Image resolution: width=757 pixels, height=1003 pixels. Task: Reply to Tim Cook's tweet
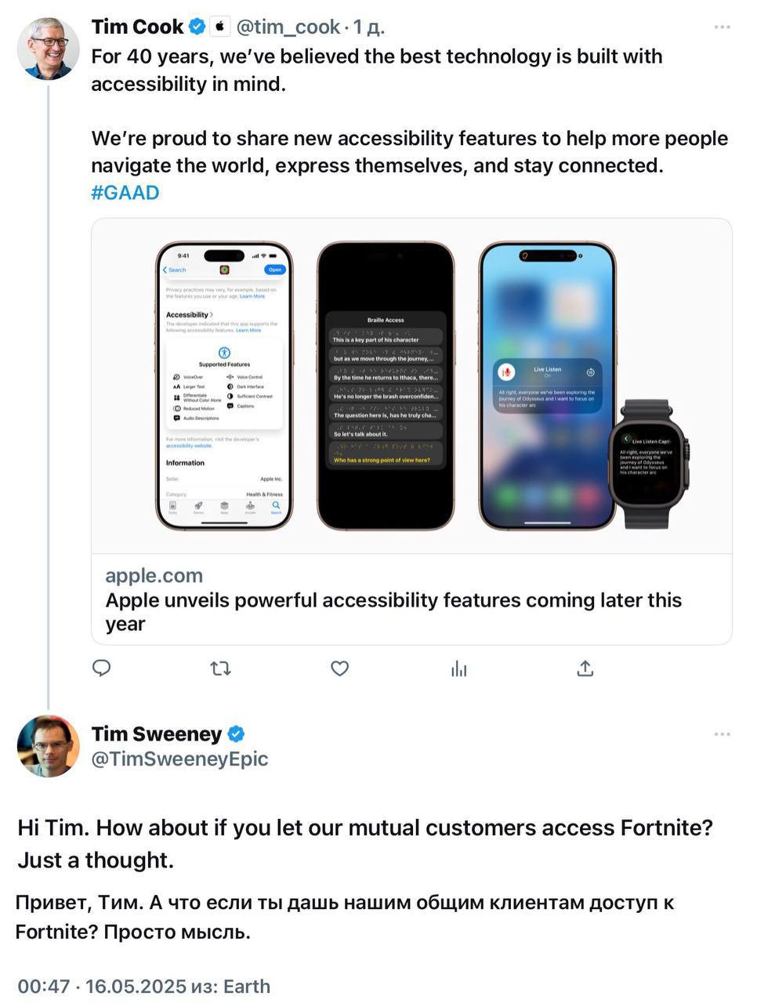pos(102,668)
